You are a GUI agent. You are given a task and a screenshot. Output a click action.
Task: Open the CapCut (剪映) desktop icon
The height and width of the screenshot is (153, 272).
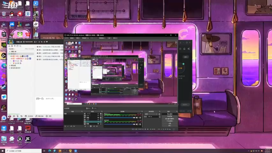pyautogui.click(x=28, y=139)
